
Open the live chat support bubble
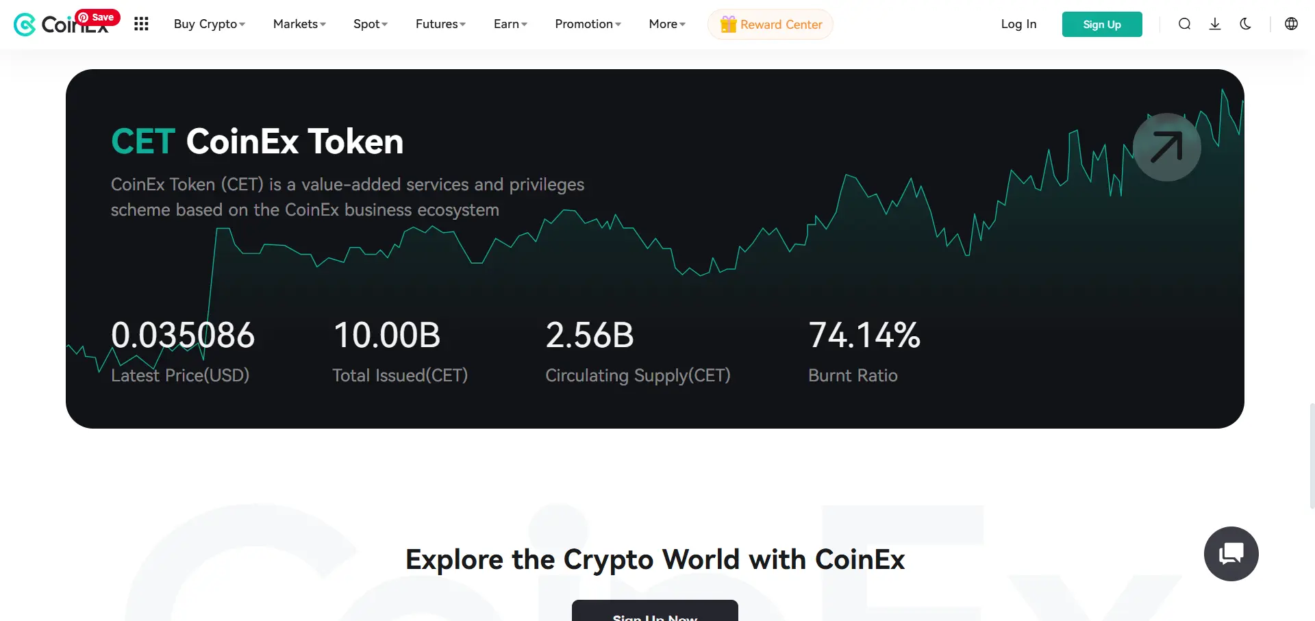(1231, 553)
